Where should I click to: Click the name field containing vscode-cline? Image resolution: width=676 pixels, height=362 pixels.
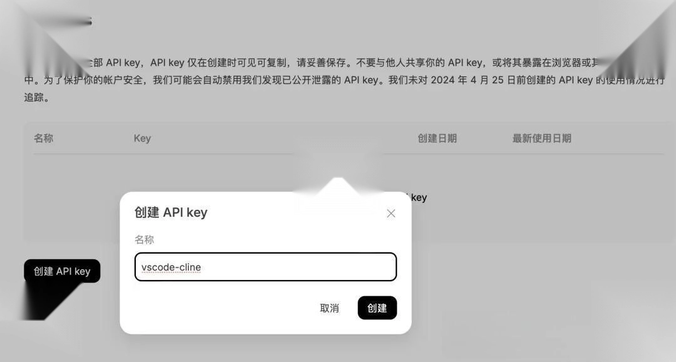coord(265,267)
